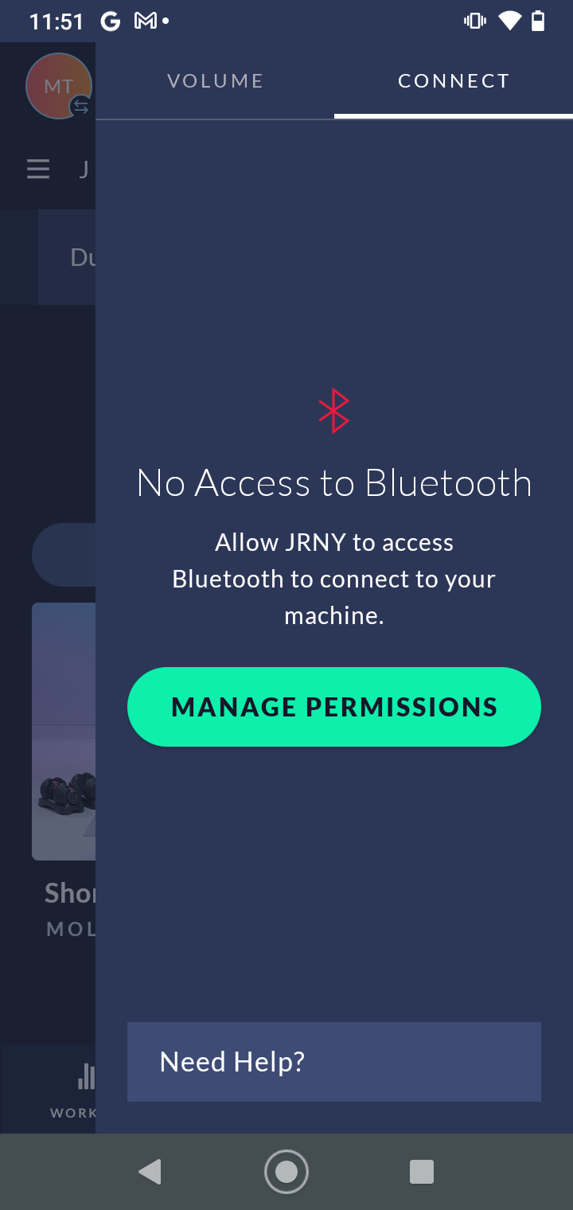The width and height of the screenshot is (573, 1210).
Task: Tap the Google notification icon
Action: pyautogui.click(x=111, y=21)
